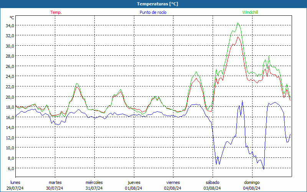Click the 6,0 y-axis value
Image resolution: width=307 pixels, height=192 pixels.
tap(11, 168)
